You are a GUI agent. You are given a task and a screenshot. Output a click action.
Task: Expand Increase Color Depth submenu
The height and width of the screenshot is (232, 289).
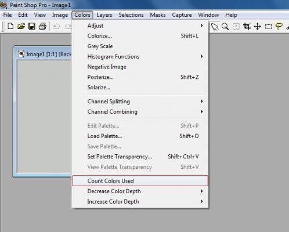140,201
